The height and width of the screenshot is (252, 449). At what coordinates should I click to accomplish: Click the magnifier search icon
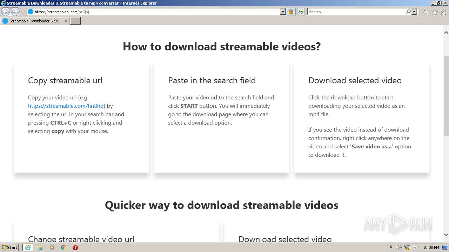408,12
